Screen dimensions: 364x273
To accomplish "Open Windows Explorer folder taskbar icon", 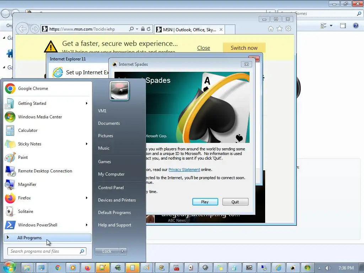I will [27, 268].
